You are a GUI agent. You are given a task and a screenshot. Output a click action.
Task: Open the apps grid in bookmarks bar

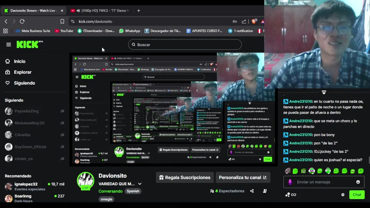pos(5,31)
